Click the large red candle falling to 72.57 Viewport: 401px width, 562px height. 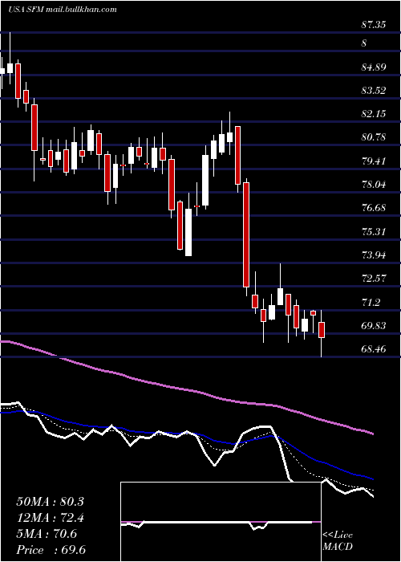coord(246,234)
